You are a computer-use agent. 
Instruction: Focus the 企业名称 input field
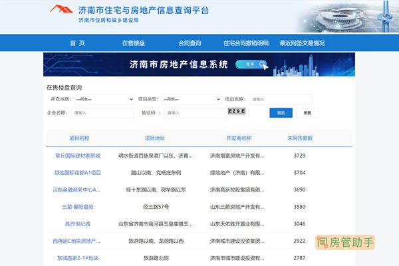point(102,113)
